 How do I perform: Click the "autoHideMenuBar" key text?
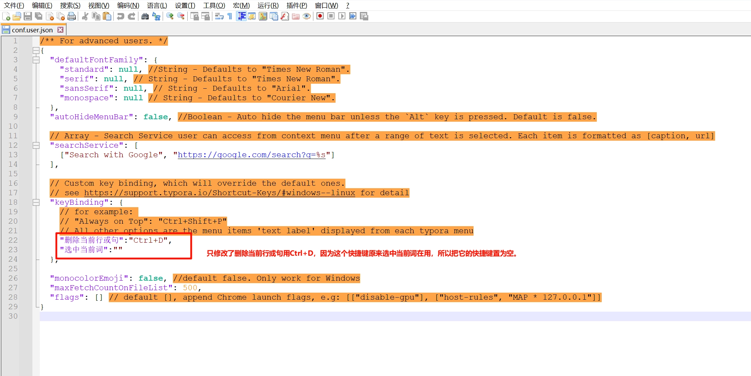[92, 117]
